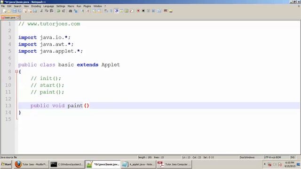Click the Replace toolbar icon
301x169 pixels.
[76, 11]
